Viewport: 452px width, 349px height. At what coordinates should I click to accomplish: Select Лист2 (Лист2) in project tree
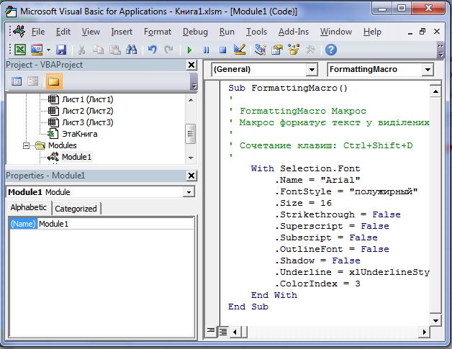pyautogui.click(x=88, y=111)
